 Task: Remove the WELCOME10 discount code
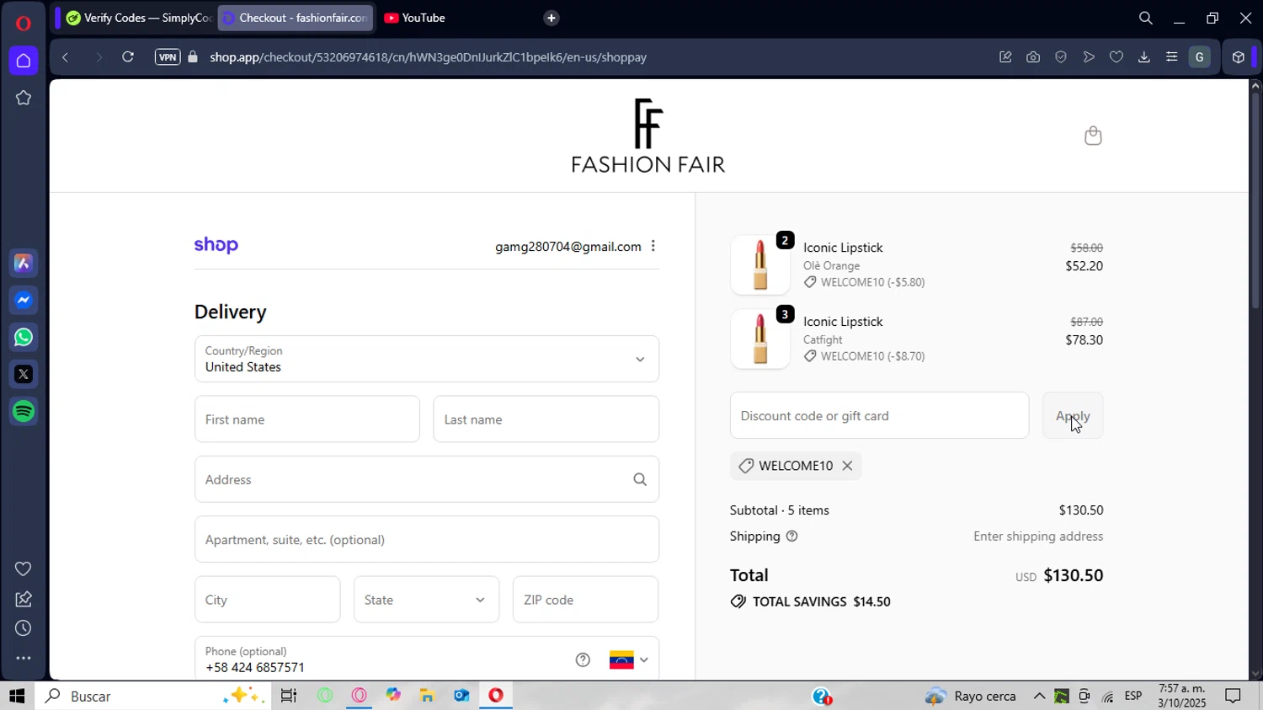847,466
